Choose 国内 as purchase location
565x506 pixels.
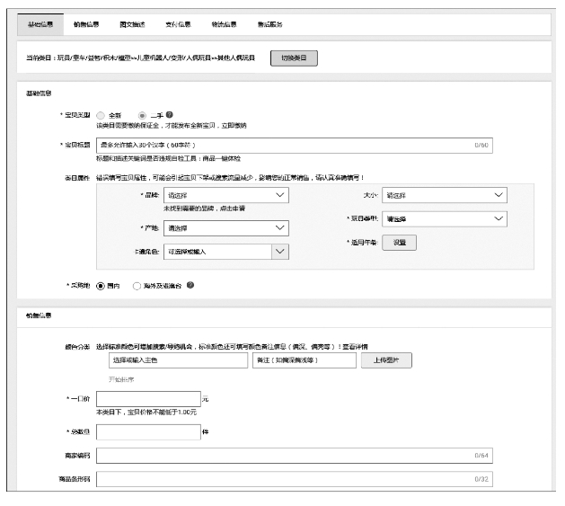(101, 286)
